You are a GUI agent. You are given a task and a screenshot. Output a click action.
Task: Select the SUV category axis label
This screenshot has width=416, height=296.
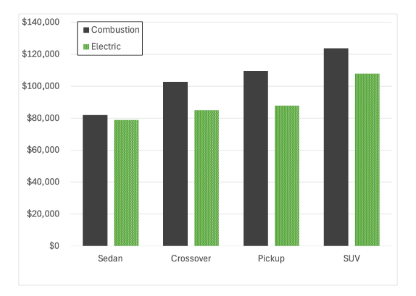click(x=352, y=258)
